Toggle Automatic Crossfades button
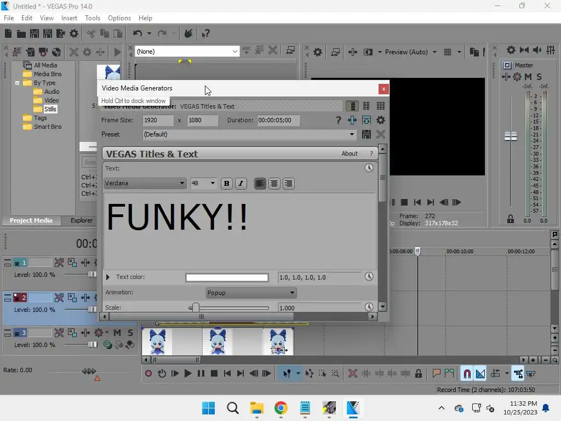Viewport: 561px width, 421px height. point(480,374)
